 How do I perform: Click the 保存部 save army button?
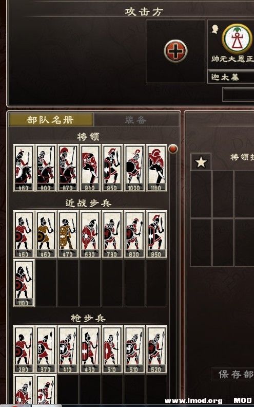click(x=233, y=374)
